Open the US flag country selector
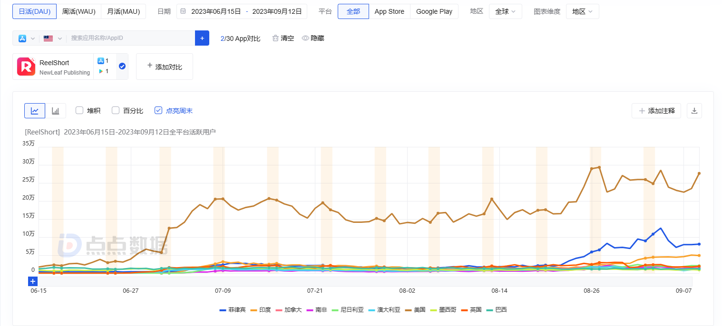This screenshot has width=722, height=326. coord(52,38)
